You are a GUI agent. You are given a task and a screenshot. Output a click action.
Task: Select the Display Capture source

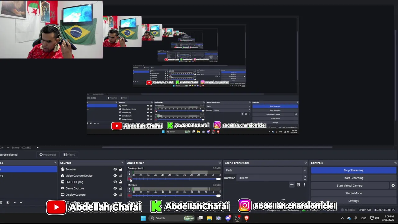(x=91, y=195)
